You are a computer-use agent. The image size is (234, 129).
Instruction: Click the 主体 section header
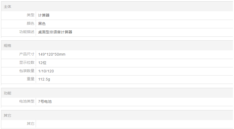point(8,7)
